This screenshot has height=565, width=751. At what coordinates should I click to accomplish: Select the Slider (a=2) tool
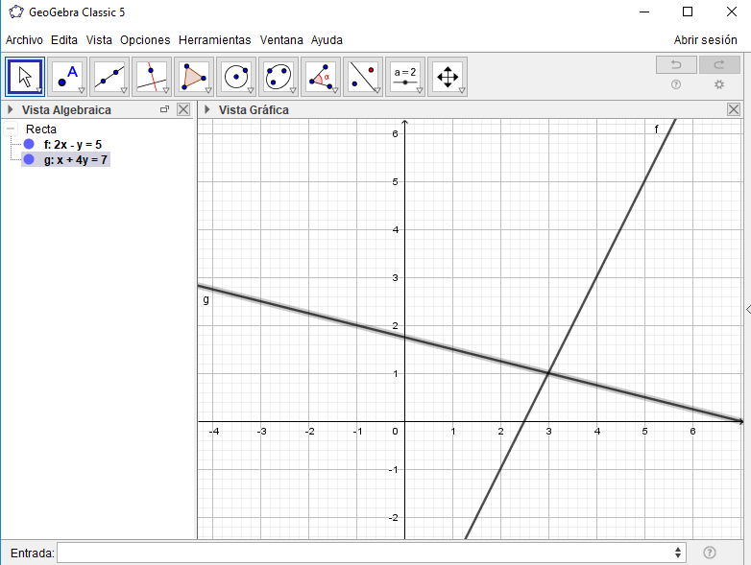[405, 77]
